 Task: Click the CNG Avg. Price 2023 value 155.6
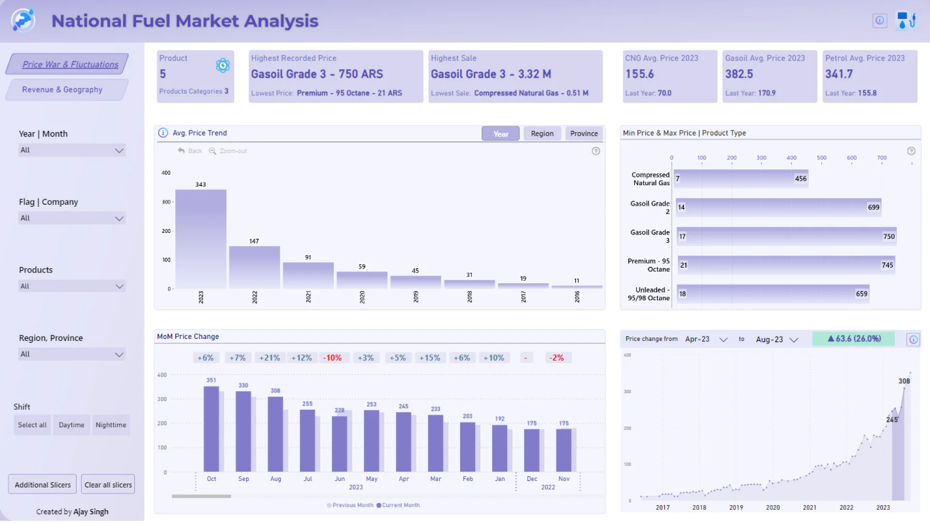639,74
